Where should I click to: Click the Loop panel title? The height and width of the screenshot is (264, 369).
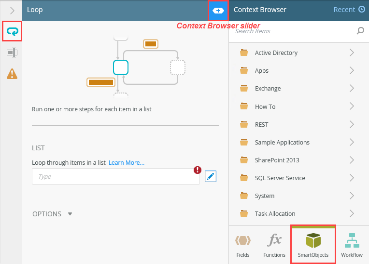tap(35, 10)
